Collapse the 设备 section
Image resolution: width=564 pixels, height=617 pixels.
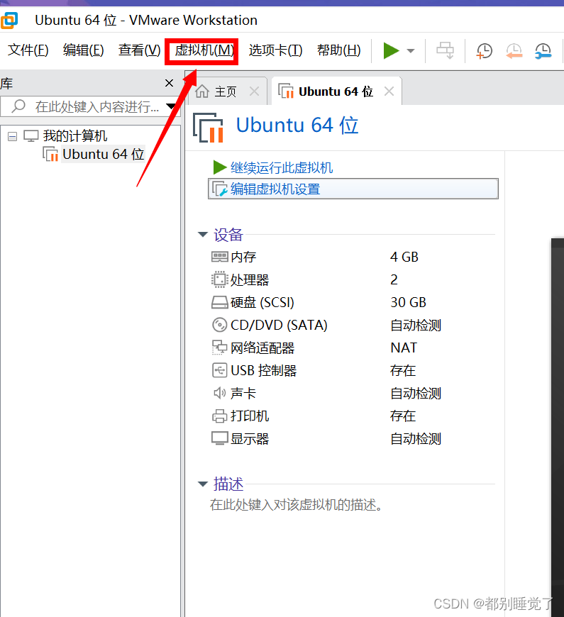click(x=203, y=235)
